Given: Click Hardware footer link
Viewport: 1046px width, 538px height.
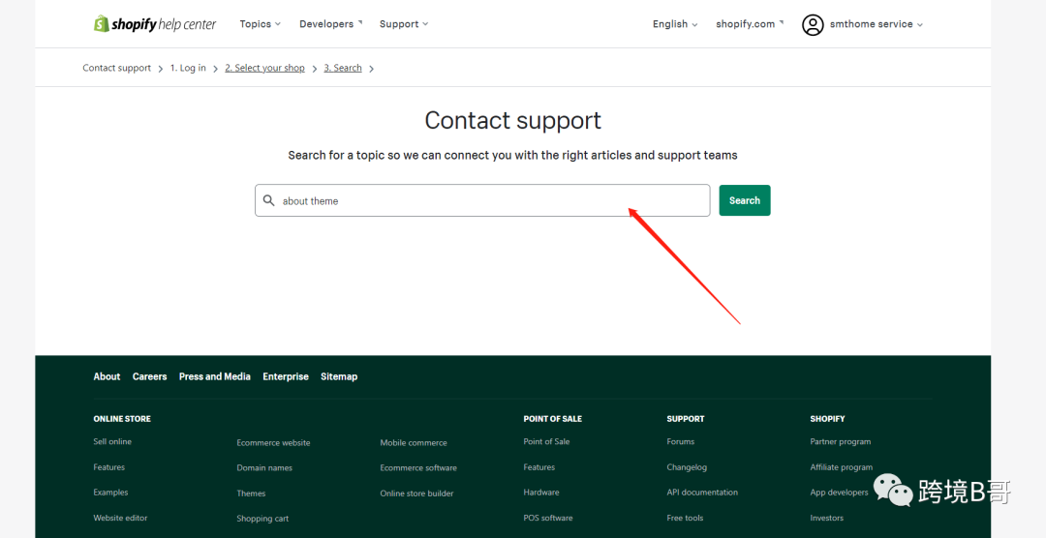Looking at the screenshot, I should coord(541,492).
